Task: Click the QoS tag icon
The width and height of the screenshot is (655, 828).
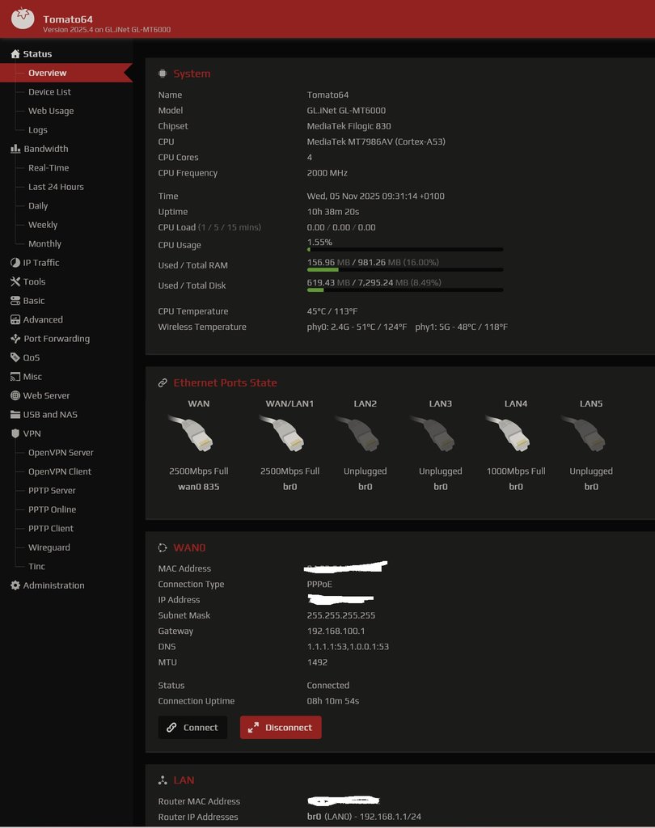Action: pyautogui.click(x=15, y=357)
